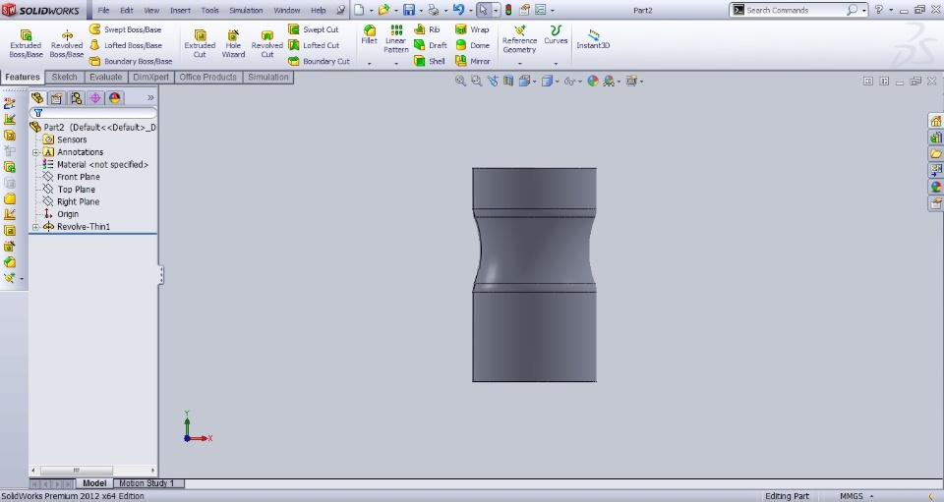Select Front Plane in the feature tree
Screen dimensions: 944x502
(x=78, y=177)
